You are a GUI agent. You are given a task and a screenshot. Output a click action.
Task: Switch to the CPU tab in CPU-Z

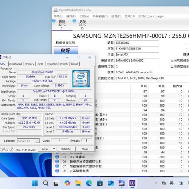tap(3, 64)
